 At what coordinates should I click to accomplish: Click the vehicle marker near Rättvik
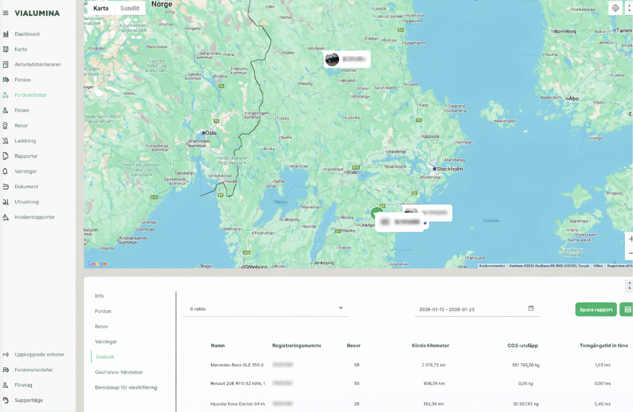(x=333, y=59)
